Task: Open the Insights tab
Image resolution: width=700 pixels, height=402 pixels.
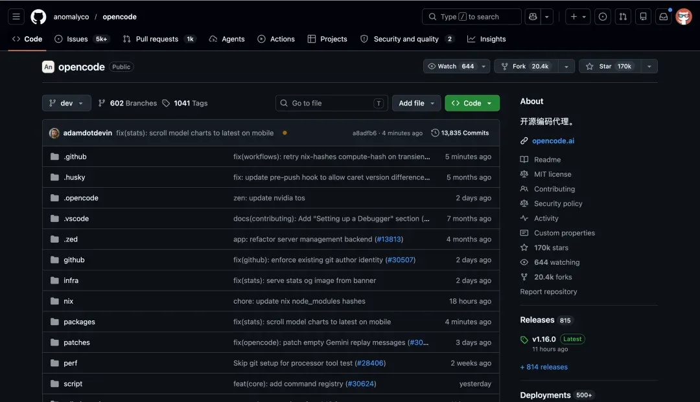Action: point(487,39)
